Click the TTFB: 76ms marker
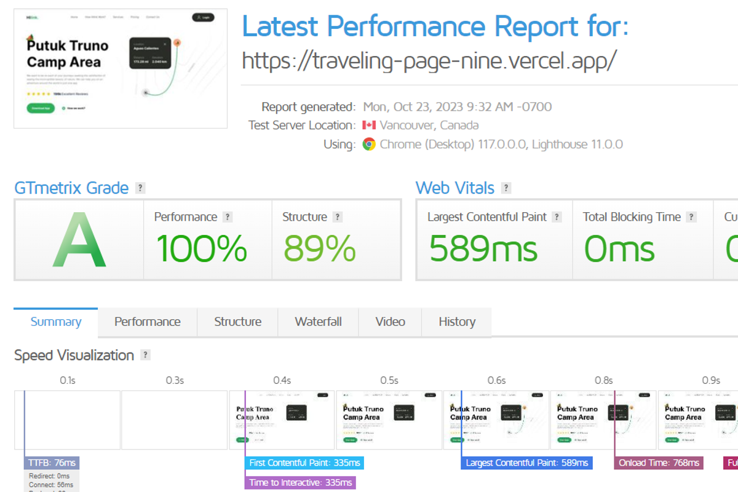The width and height of the screenshot is (738, 492). click(52, 463)
